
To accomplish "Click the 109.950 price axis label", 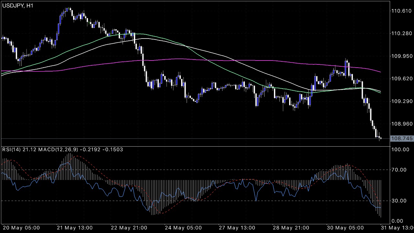I will (x=401, y=56).
